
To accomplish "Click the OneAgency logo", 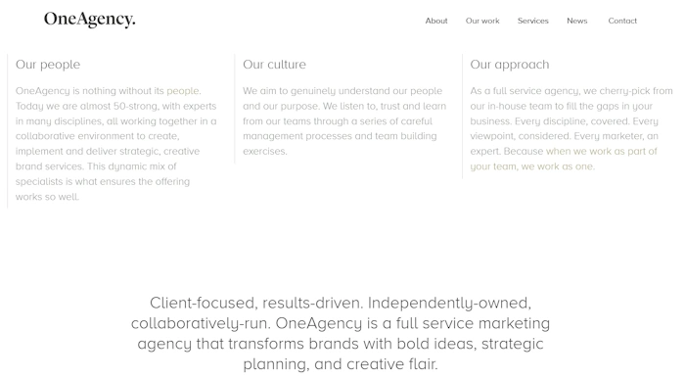I will [90, 20].
